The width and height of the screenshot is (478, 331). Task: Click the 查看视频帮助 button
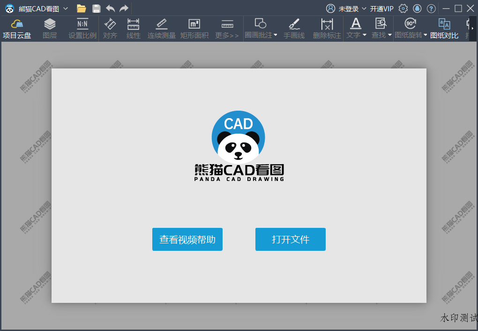[187, 239]
